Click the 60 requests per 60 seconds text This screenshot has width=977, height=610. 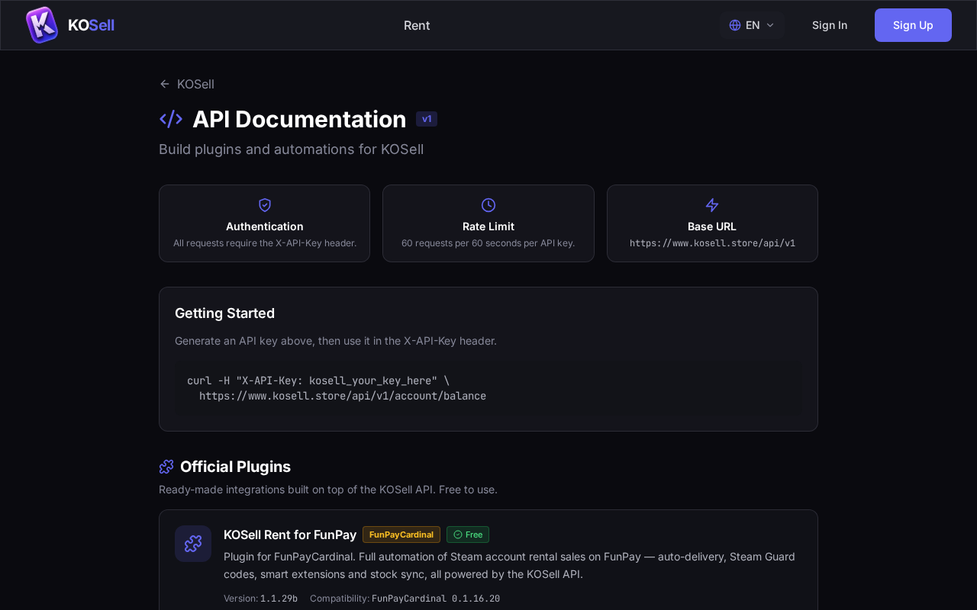(x=488, y=243)
